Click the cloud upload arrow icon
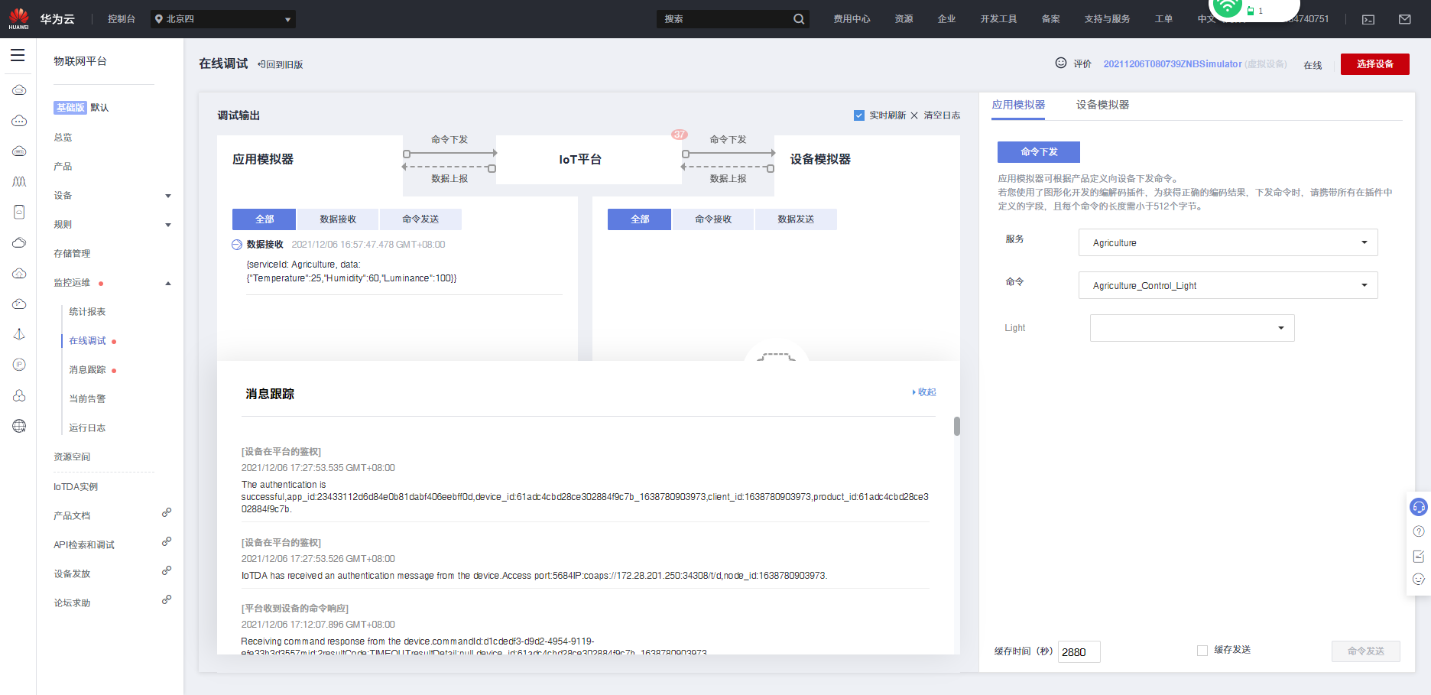This screenshot has height=695, width=1431. click(19, 273)
